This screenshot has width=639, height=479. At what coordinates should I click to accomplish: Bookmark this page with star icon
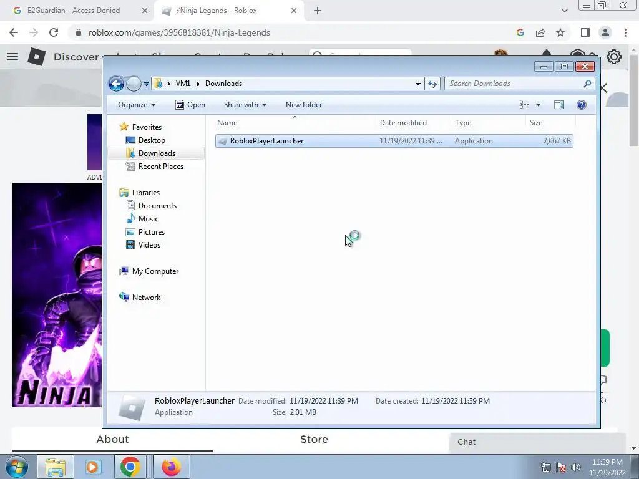pos(560,32)
